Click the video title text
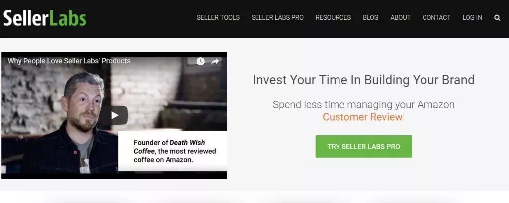Screen dimensions: 509x203 [x=69, y=61]
